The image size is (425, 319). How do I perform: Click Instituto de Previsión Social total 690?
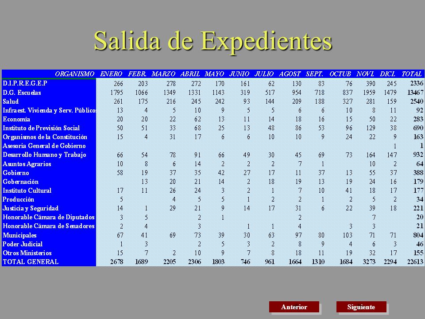(x=418, y=128)
